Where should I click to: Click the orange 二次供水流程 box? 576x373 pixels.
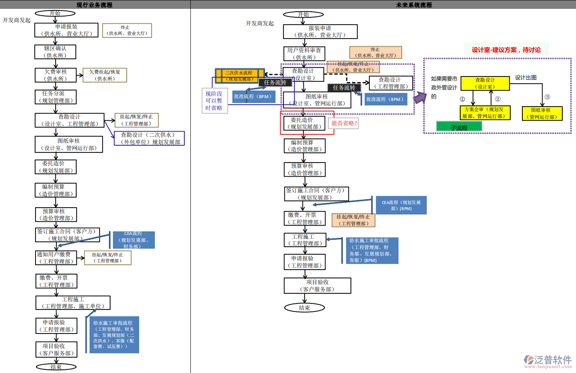(x=239, y=76)
